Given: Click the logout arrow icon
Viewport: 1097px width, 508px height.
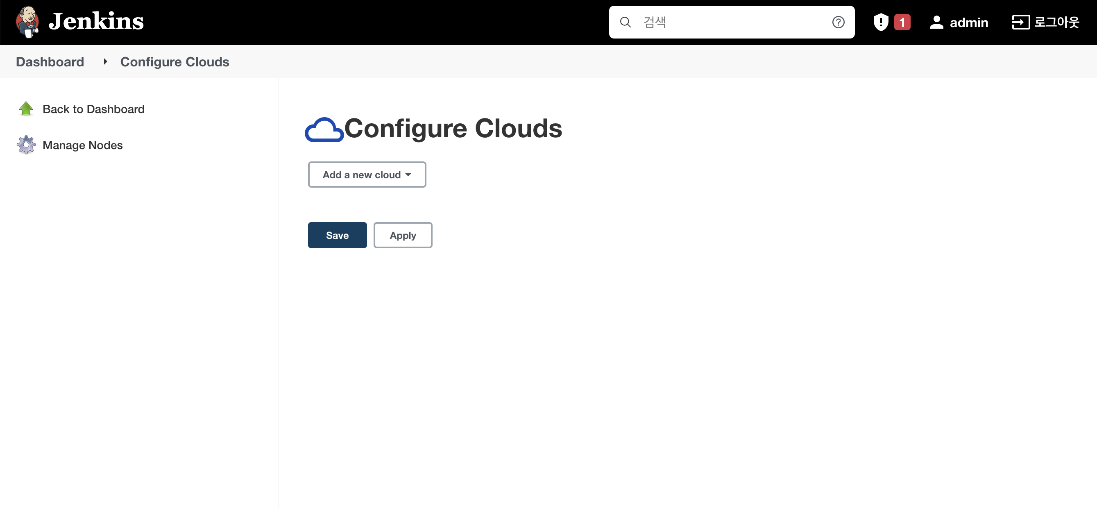Looking at the screenshot, I should [1020, 22].
